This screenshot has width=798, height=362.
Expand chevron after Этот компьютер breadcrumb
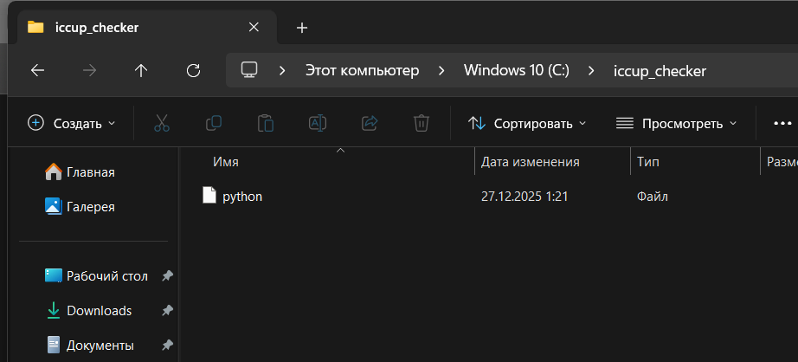(442, 71)
